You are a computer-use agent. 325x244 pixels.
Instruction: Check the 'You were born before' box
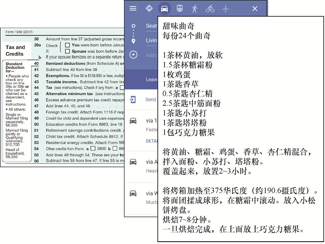67,45
